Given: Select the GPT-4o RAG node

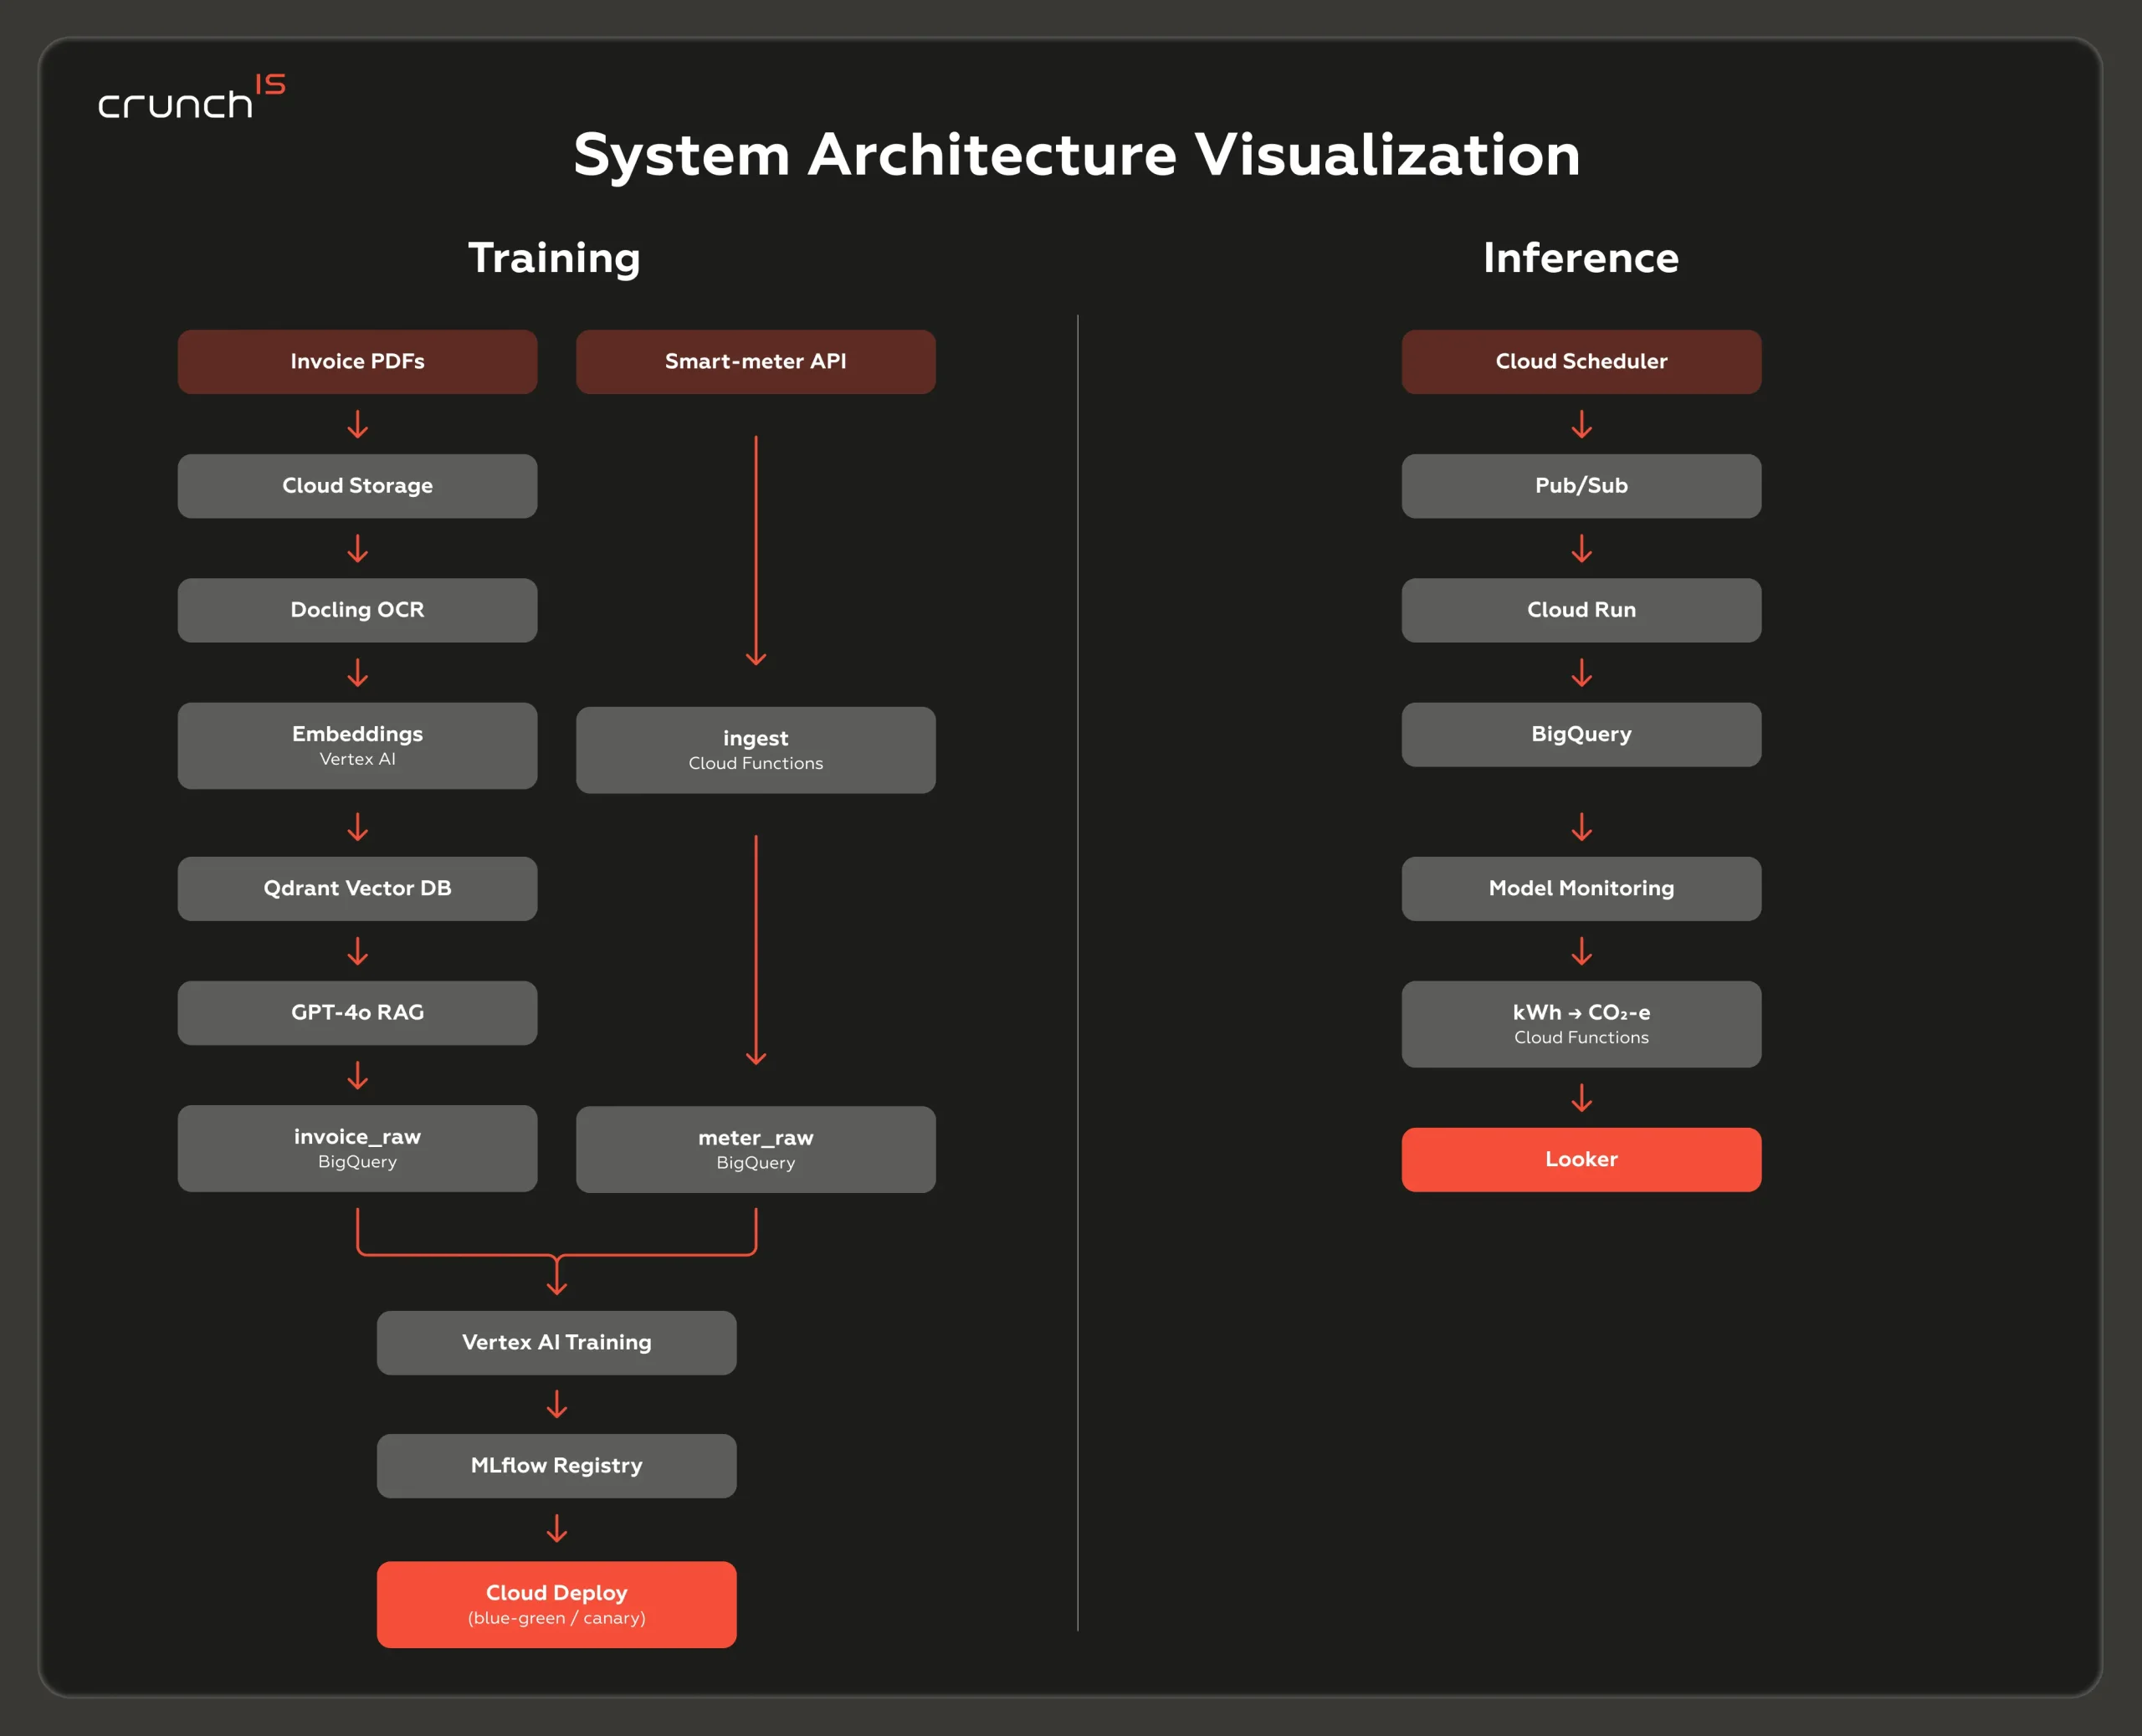Looking at the screenshot, I should pyautogui.click(x=357, y=1012).
